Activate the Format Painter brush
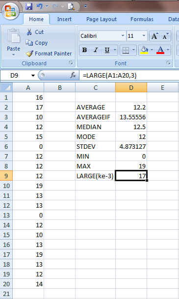Image resolution: width=179 pixels, height=299 pixels. click(x=49, y=54)
